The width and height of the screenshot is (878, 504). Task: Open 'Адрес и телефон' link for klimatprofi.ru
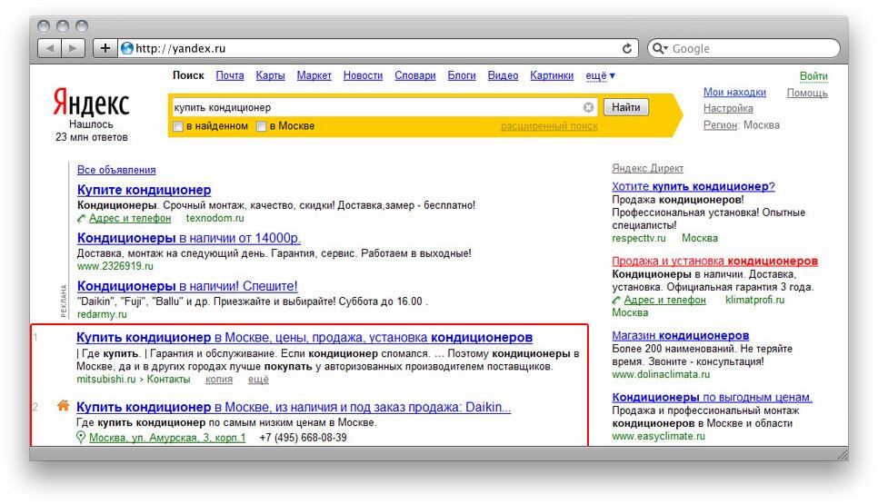click(x=664, y=301)
